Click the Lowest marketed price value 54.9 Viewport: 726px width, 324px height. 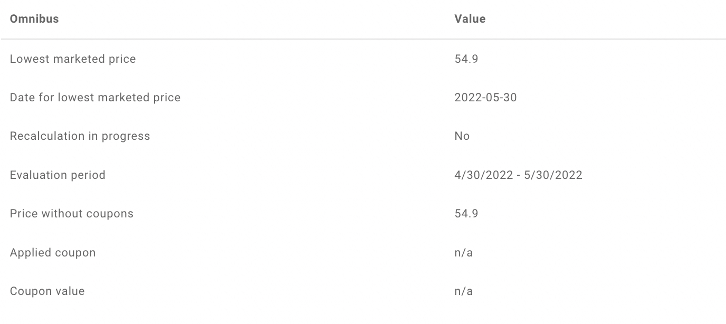[x=466, y=59]
